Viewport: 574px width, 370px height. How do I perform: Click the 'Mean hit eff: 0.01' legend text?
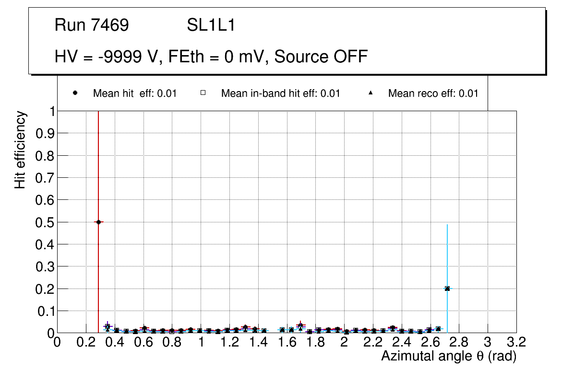[135, 93]
